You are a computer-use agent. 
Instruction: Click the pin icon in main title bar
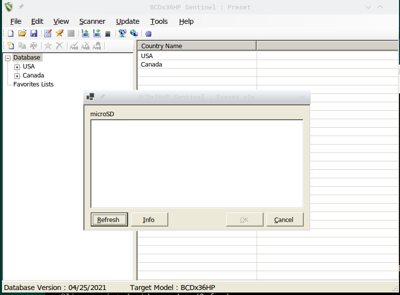point(21,7)
